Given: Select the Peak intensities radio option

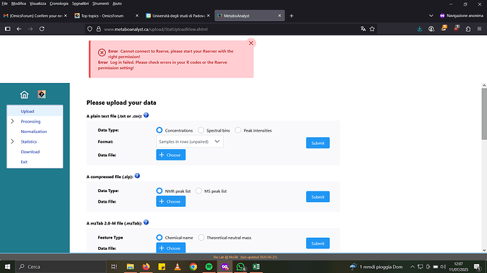Looking at the screenshot, I should click(x=238, y=130).
